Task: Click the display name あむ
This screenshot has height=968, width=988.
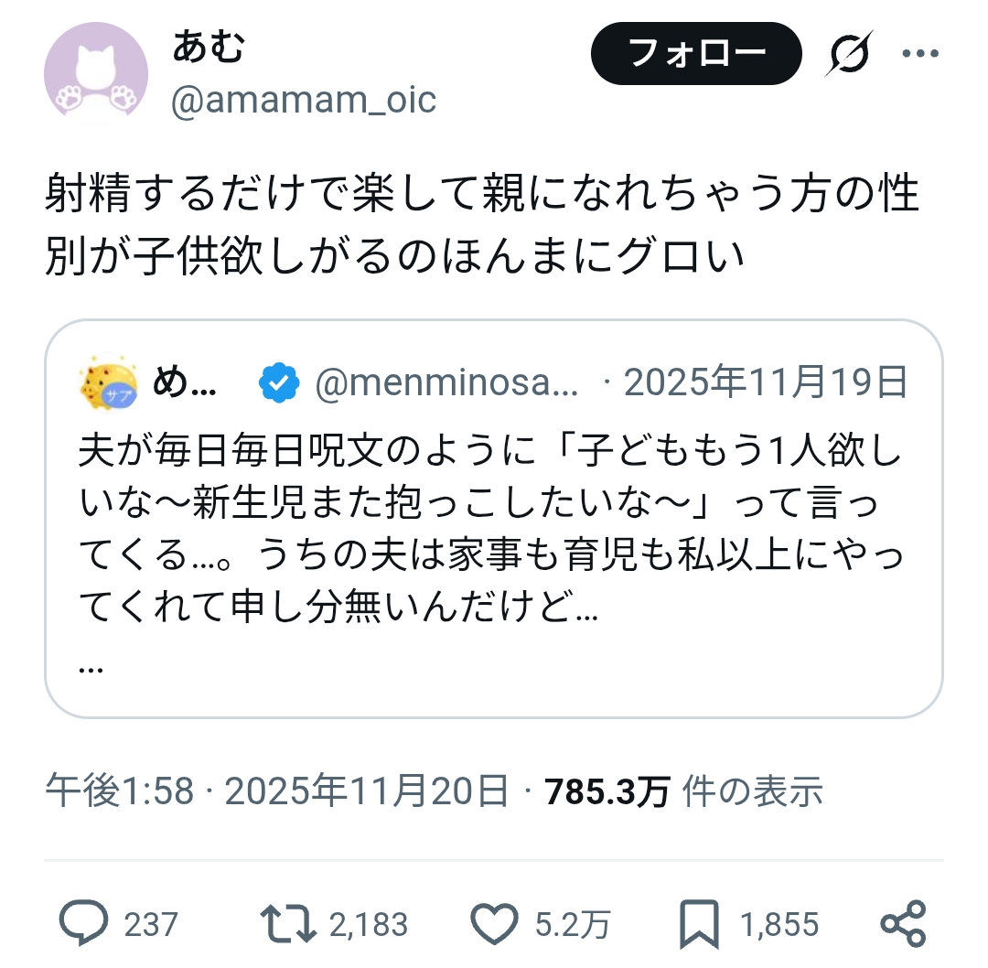Action: (209, 48)
